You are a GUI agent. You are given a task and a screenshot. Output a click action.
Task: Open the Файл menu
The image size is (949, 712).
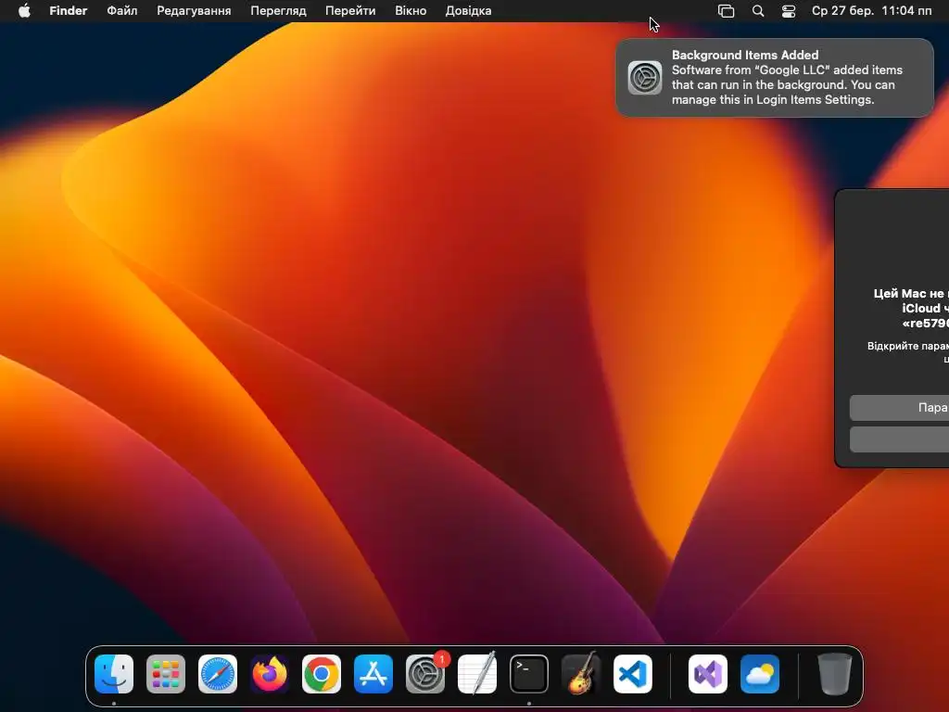coord(122,11)
